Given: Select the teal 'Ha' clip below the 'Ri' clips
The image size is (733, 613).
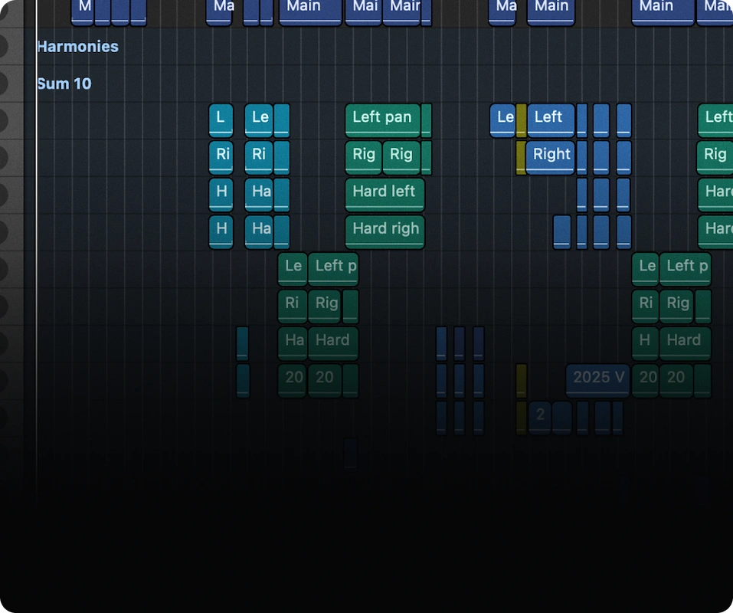Looking at the screenshot, I should (x=260, y=193).
